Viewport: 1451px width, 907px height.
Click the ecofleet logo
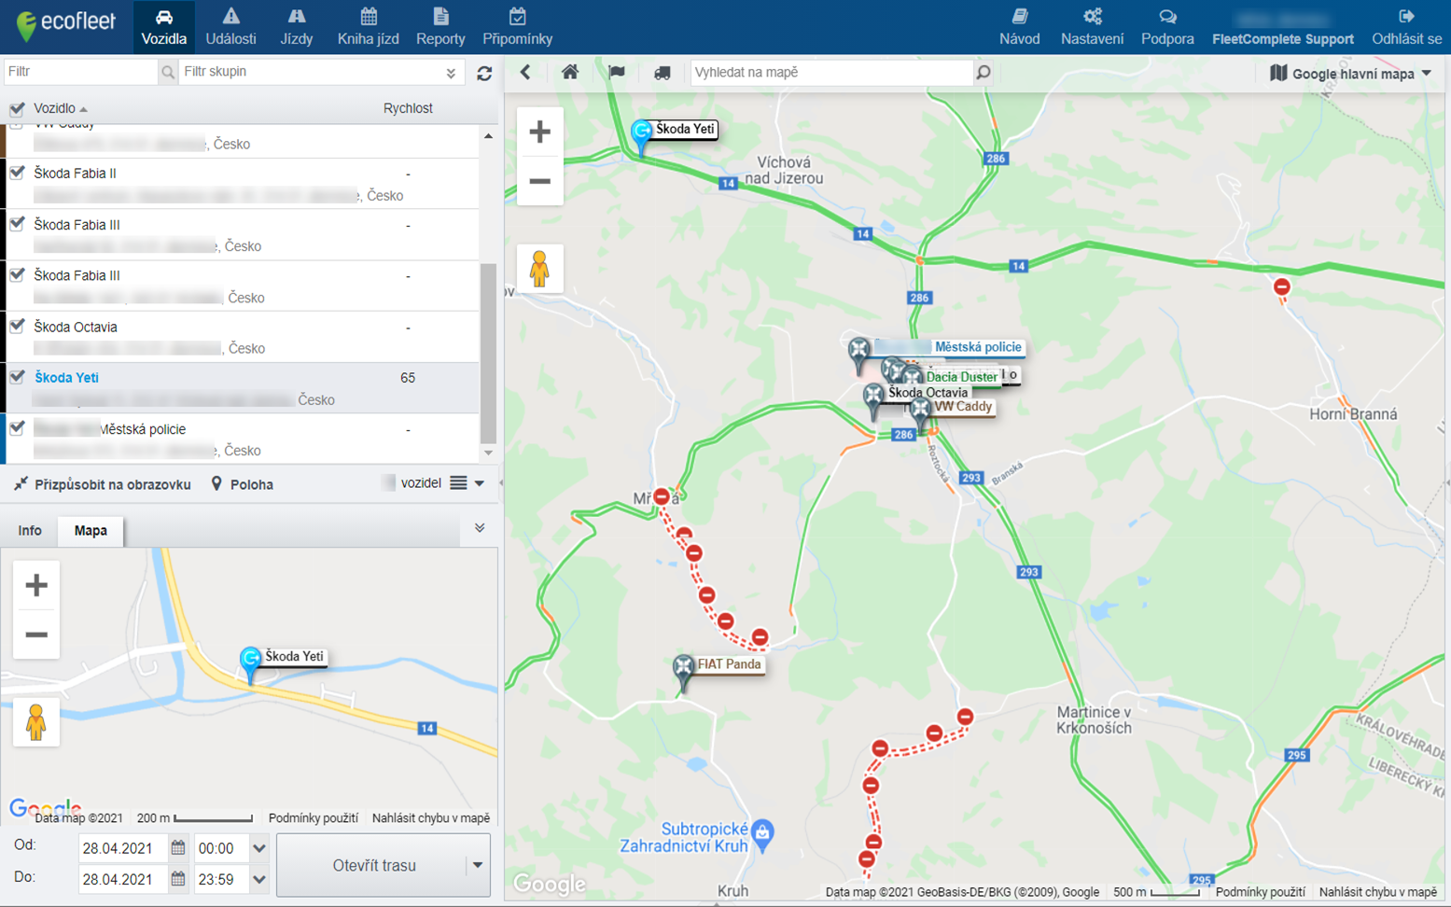coord(65,24)
